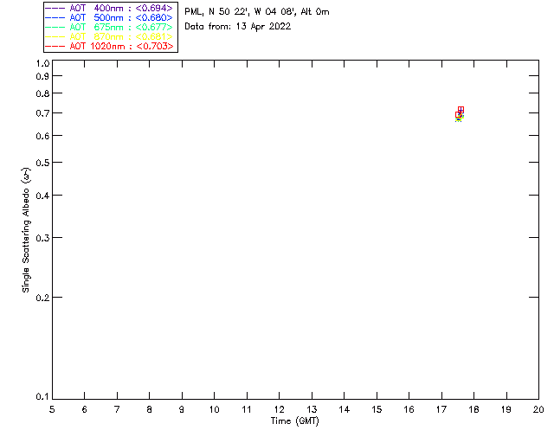Click the x-axis tick label 8

tap(150, 409)
